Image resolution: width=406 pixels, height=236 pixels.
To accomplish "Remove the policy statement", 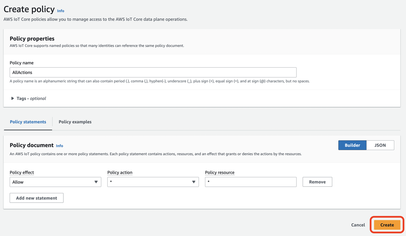I will tap(317, 182).
